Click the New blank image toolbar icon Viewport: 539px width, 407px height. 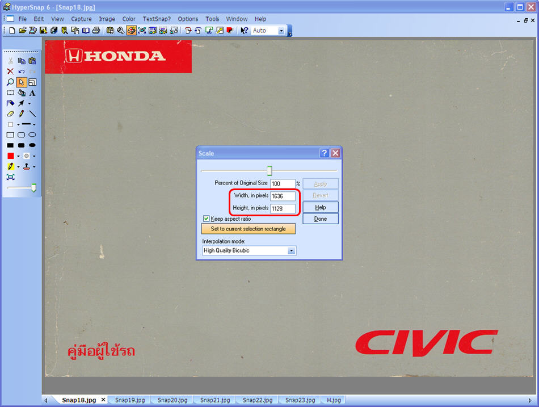tap(12, 30)
